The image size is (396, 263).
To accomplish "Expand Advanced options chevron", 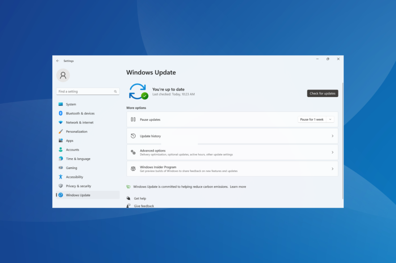I will (333, 152).
